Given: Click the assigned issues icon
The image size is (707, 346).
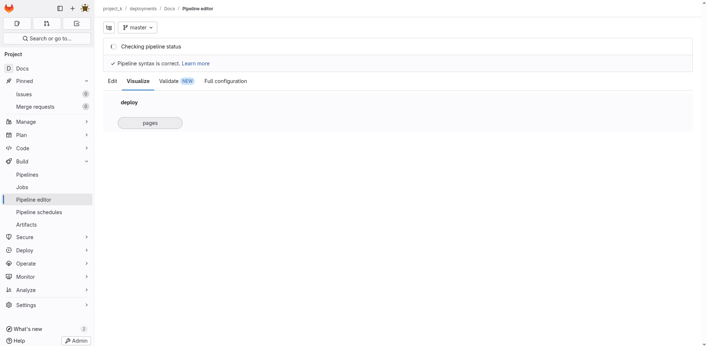Looking at the screenshot, I should (x=17, y=24).
